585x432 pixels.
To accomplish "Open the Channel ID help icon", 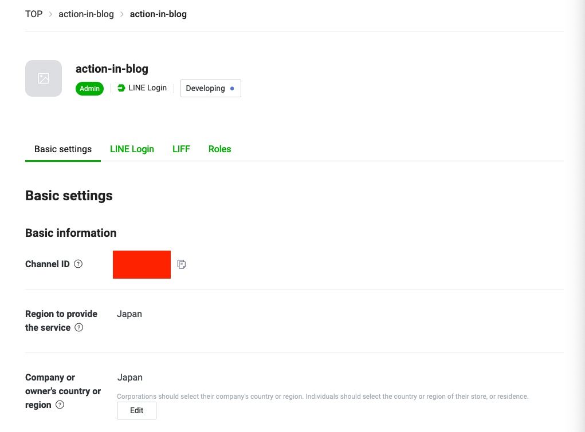I will [x=78, y=264].
